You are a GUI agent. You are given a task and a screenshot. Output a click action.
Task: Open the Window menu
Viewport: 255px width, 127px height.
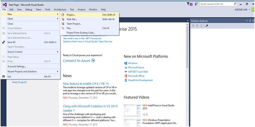pos(93,10)
